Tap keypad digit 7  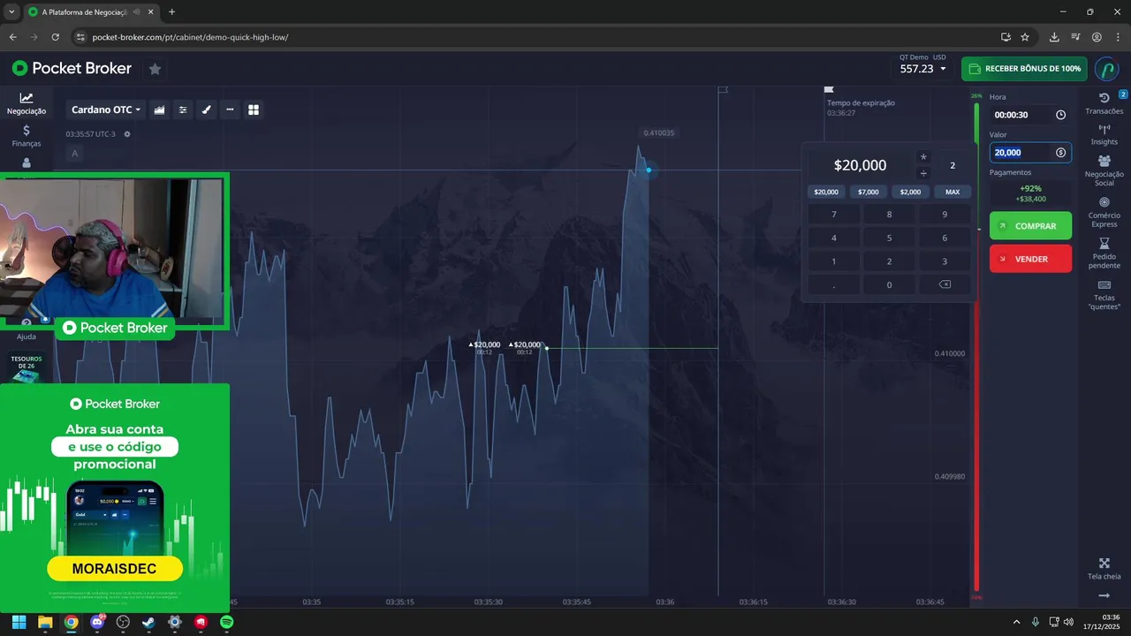(834, 215)
